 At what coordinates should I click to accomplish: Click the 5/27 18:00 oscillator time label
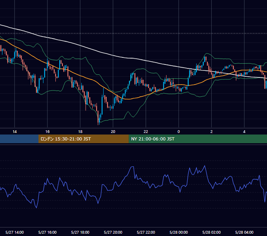point(80,232)
